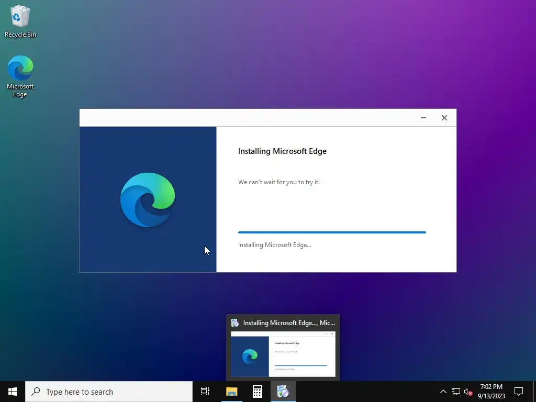Click the search magnifier icon in taskbar

[36, 392]
